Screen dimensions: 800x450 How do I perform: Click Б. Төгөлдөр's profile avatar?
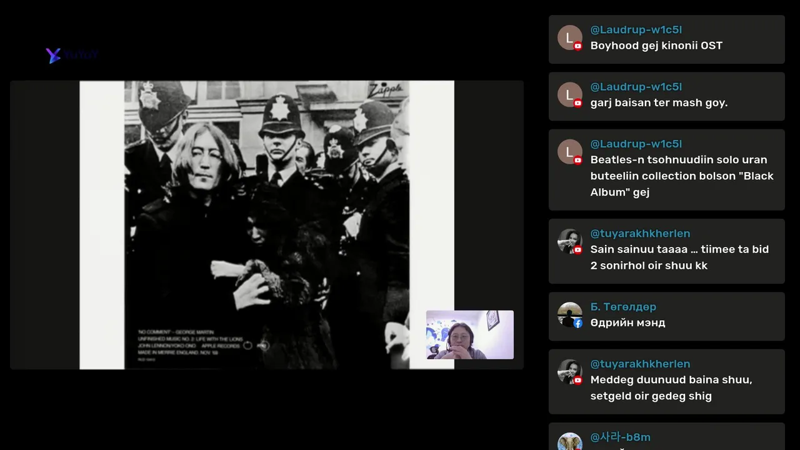pos(569,315)
